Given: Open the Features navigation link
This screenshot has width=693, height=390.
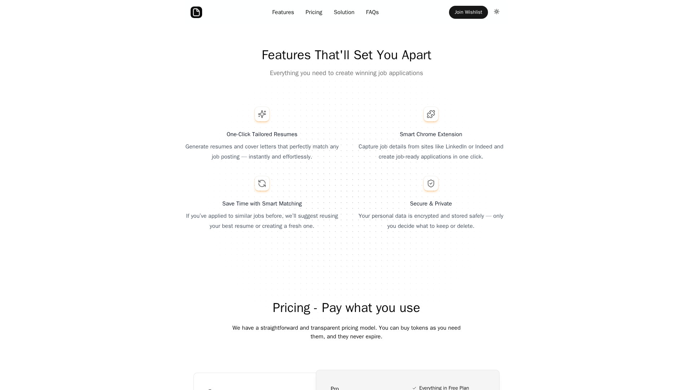Looking at the screenshot, I should click(283, 12).
